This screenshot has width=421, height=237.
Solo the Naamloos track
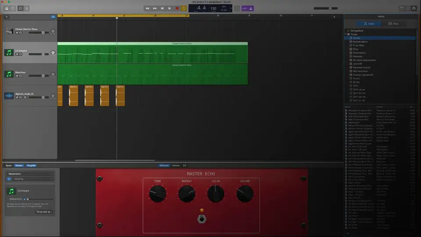click(x=21, y=76)
